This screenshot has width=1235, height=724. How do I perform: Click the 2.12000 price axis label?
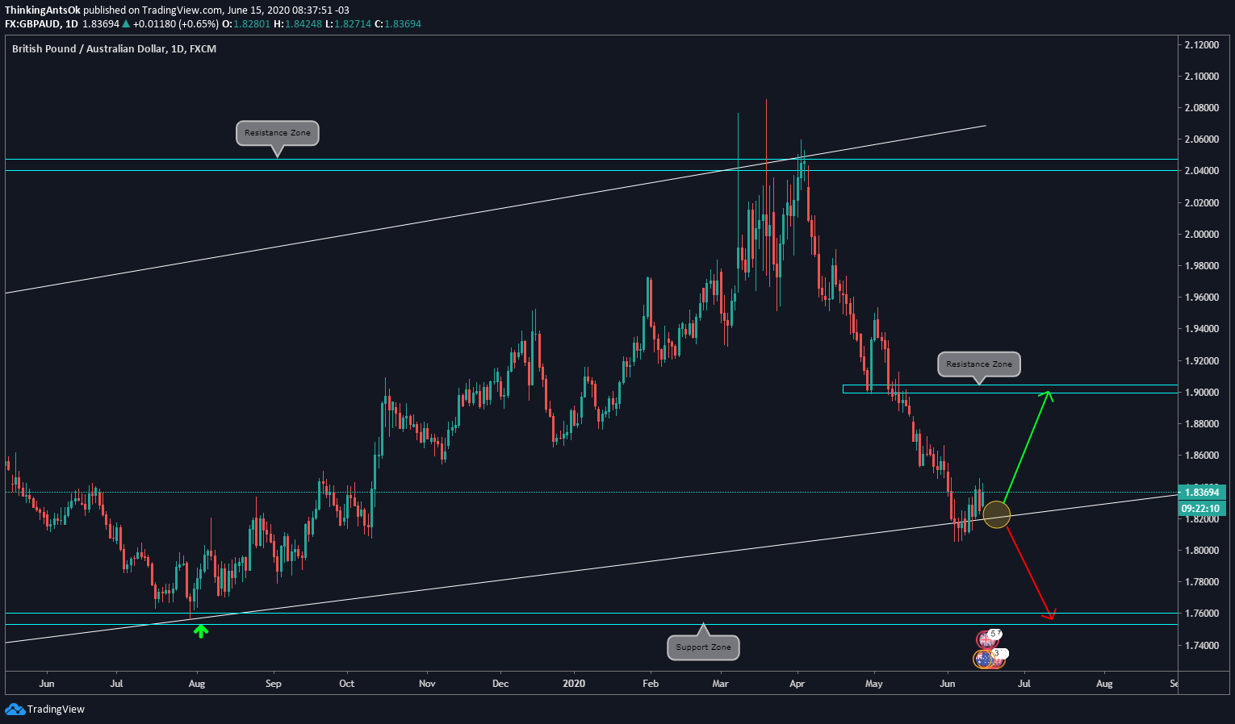click(1201, 44)
